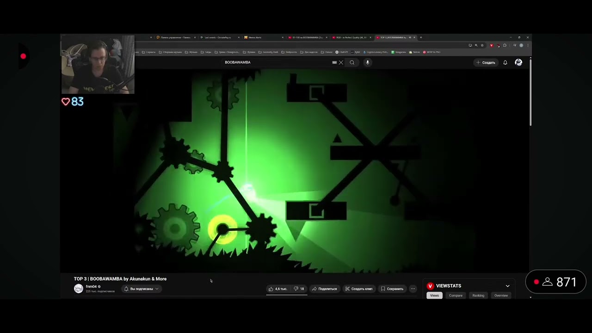The height and width of the screenshot is (333, 592).
Task: Open the browser extensions puzzle icon
Action: pyautogui.click(x=505, y=45)
